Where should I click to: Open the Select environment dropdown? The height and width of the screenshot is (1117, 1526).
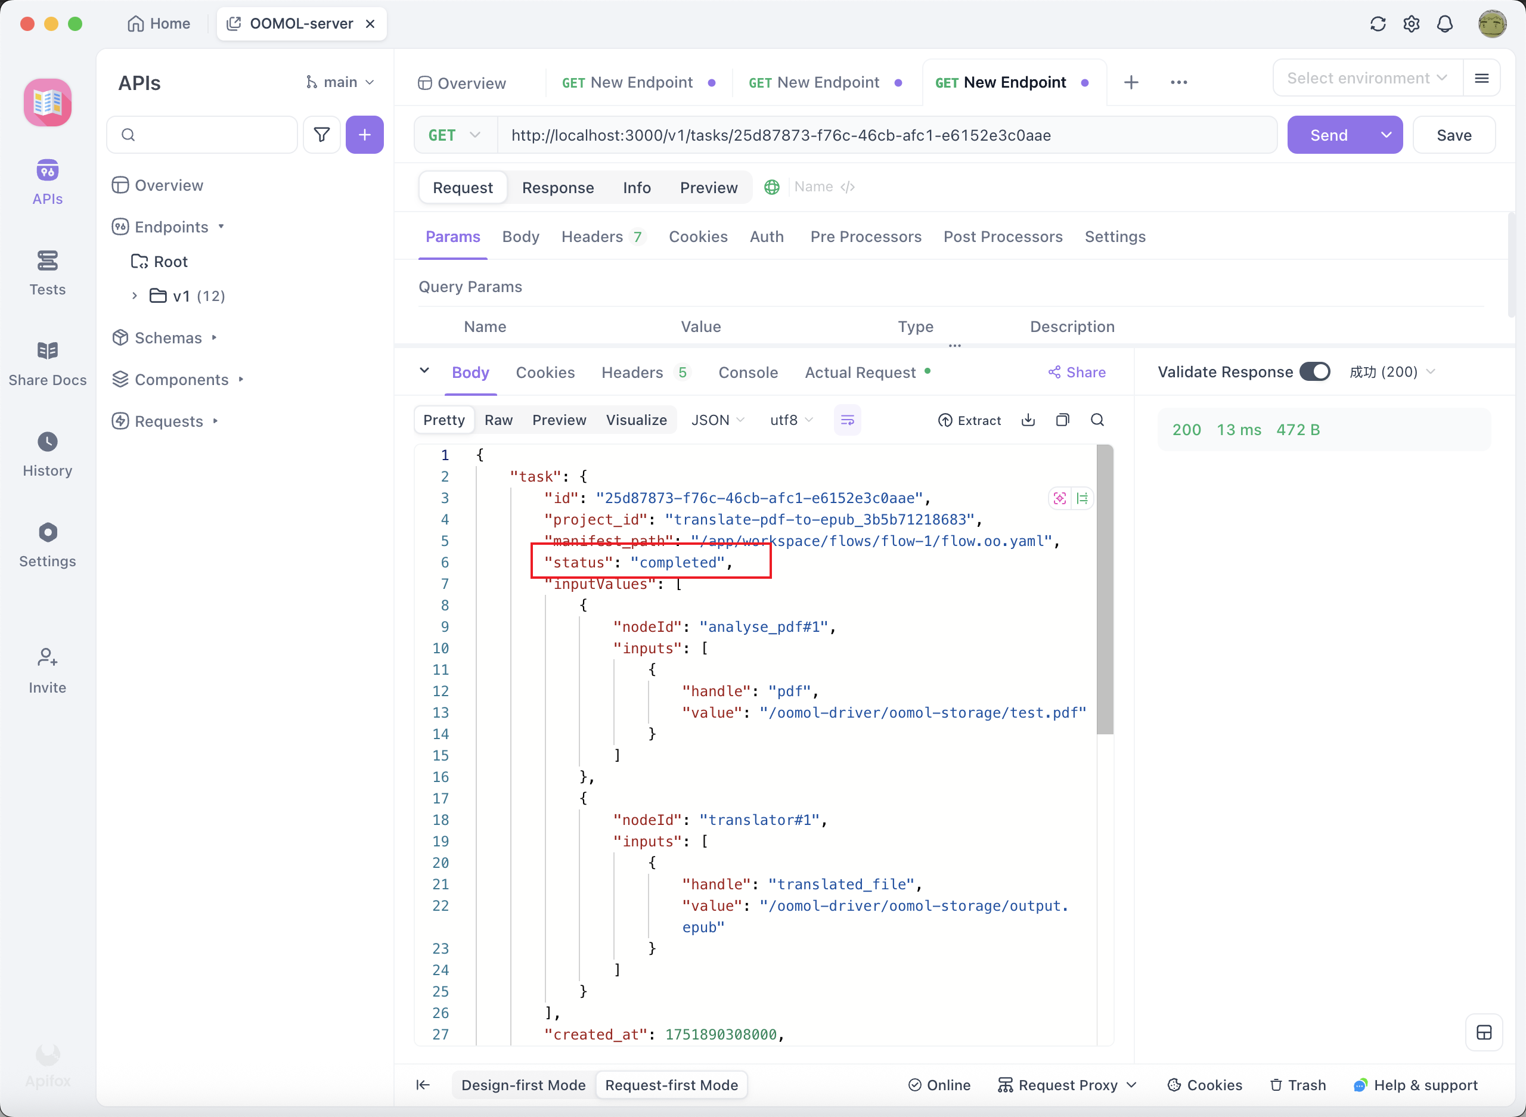1366,79
